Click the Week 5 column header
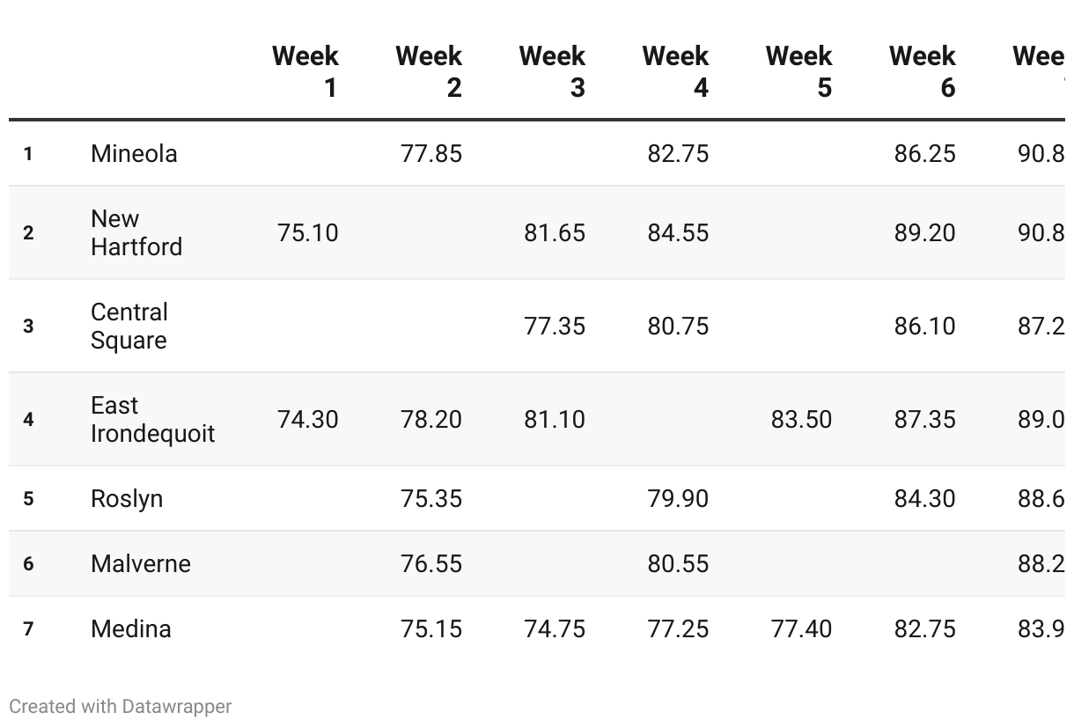1074x727 pixels. (x=798, y=71)
